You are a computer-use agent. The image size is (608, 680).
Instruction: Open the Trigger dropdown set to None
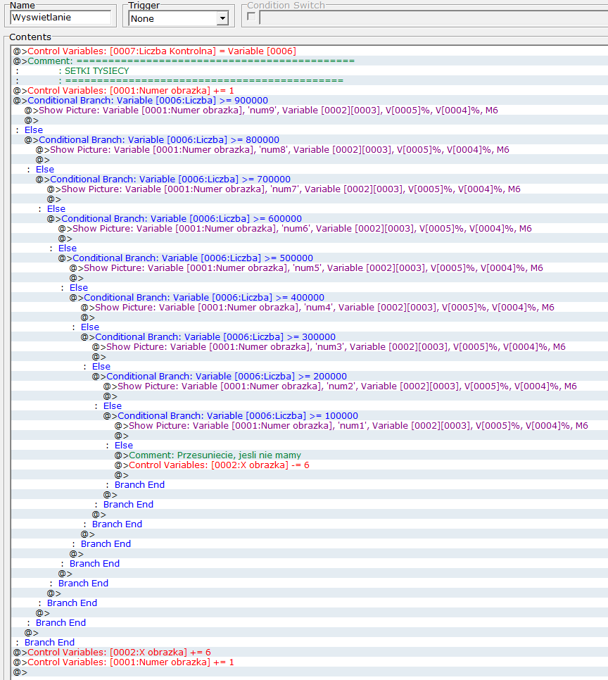[222, 18]
